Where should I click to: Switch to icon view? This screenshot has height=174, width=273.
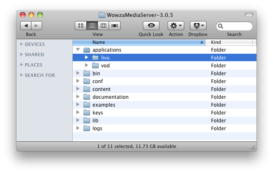click(81, 26)
